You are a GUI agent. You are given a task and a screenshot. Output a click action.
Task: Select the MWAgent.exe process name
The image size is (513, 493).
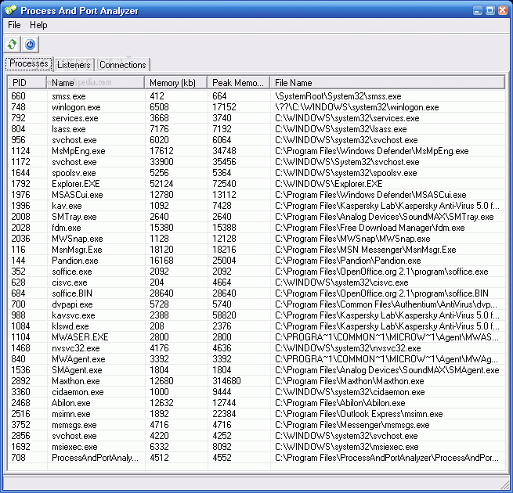pos(78,359)
